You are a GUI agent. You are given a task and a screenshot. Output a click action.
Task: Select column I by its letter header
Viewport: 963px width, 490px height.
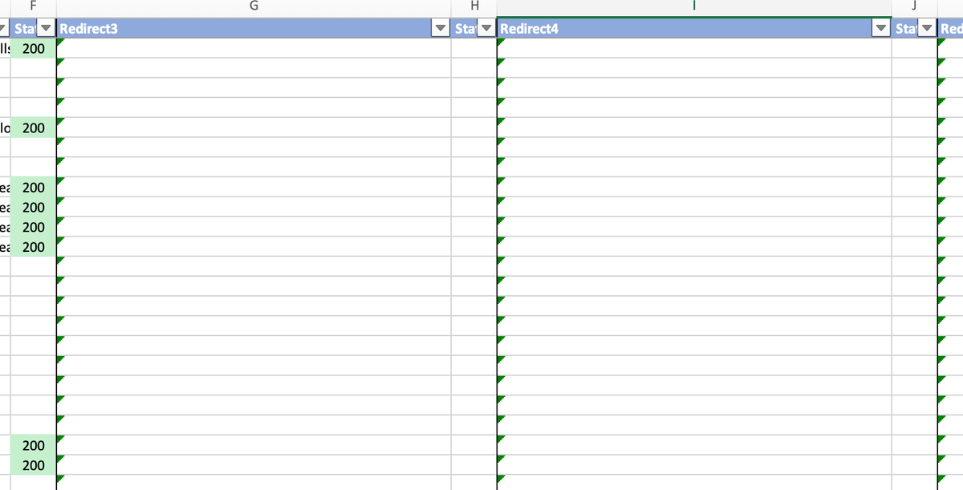[694, 7]
